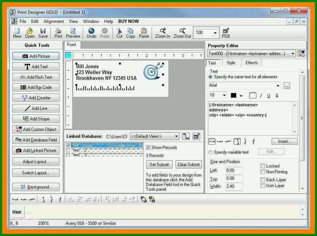This screenshot has height=236, width=317.
Task: Enable the Non-Printing checkbox
Action: (263, 172)
